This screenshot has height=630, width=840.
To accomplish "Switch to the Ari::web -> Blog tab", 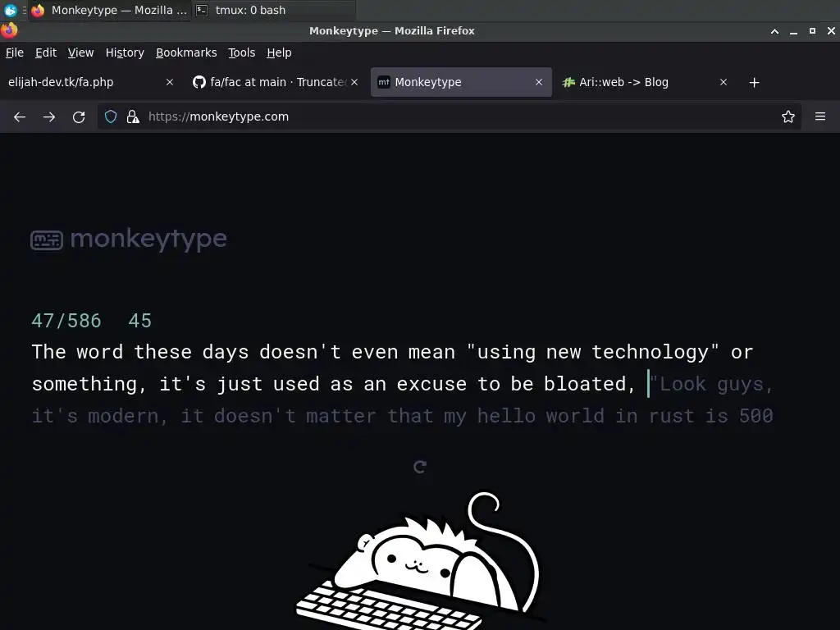I will (x=645, y=82).
